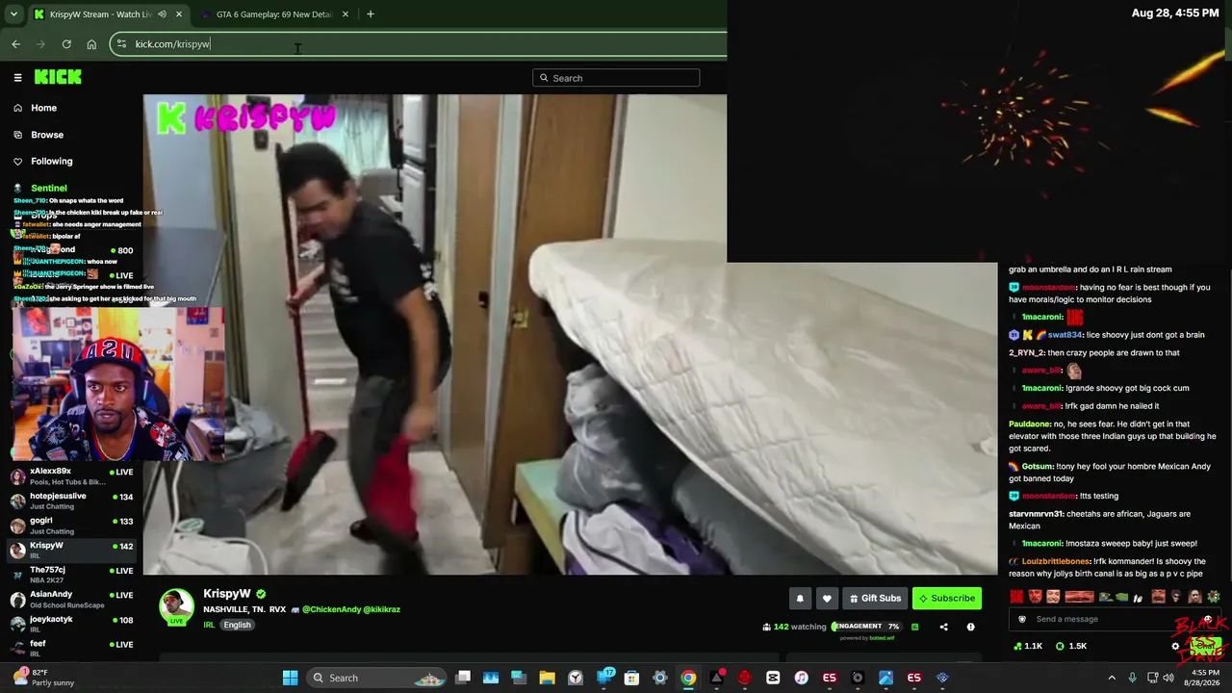
Task: Click the Gift Subs button
Action: (x=875, y=599)
